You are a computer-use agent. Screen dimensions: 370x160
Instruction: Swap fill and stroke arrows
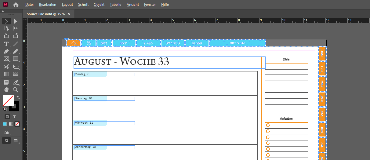pos(18,97)
